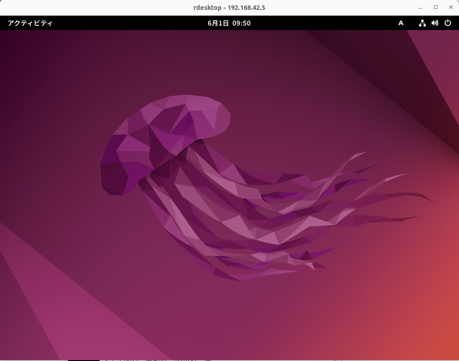Toggle the keyboard layout indicator
This screenshot has width=459, height=361.
click(x=401, y=23)
